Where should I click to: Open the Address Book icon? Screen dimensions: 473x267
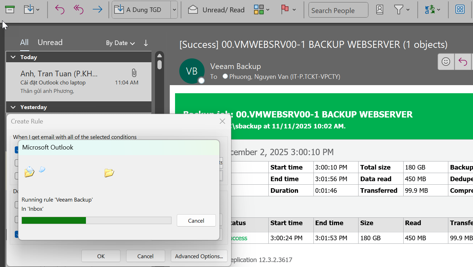[x=380, y=9]
